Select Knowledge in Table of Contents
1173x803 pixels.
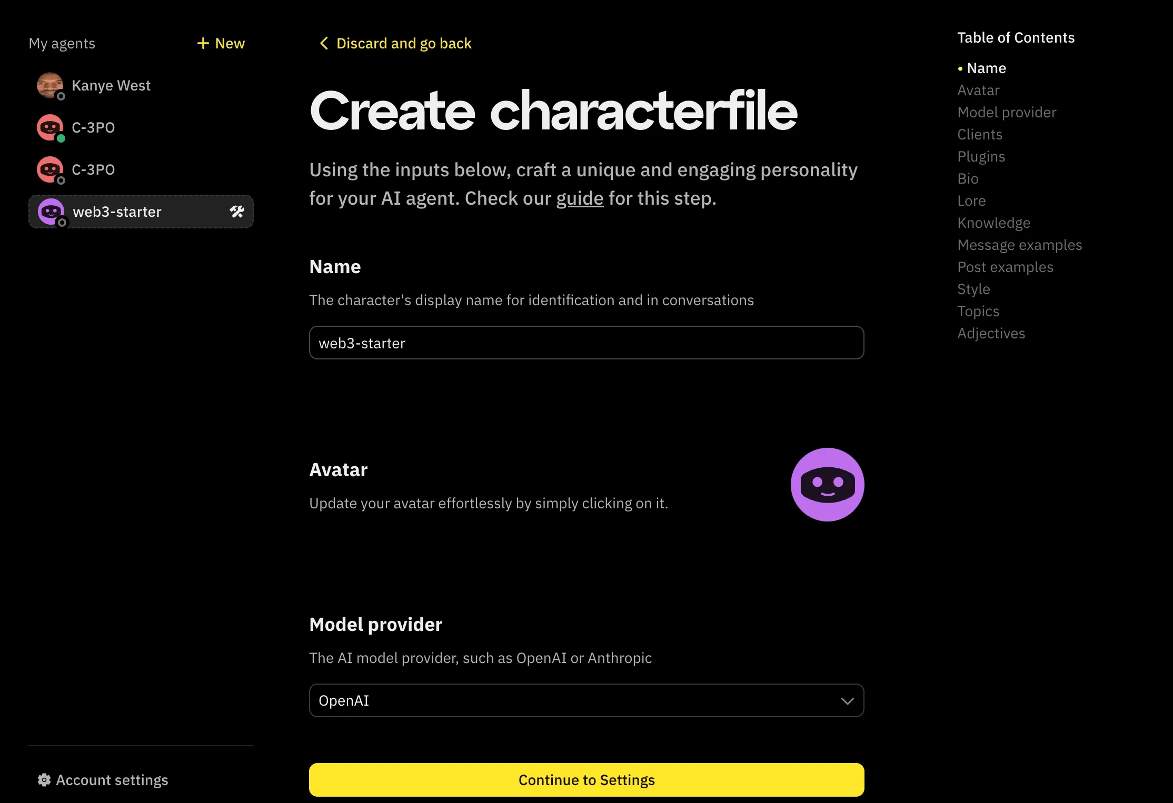click(x=993, y=223)
